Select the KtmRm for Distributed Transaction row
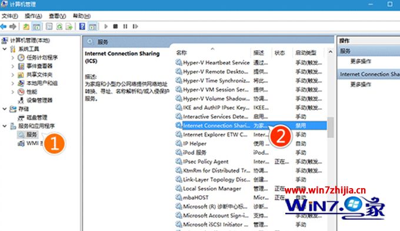 tap(251, 170)
